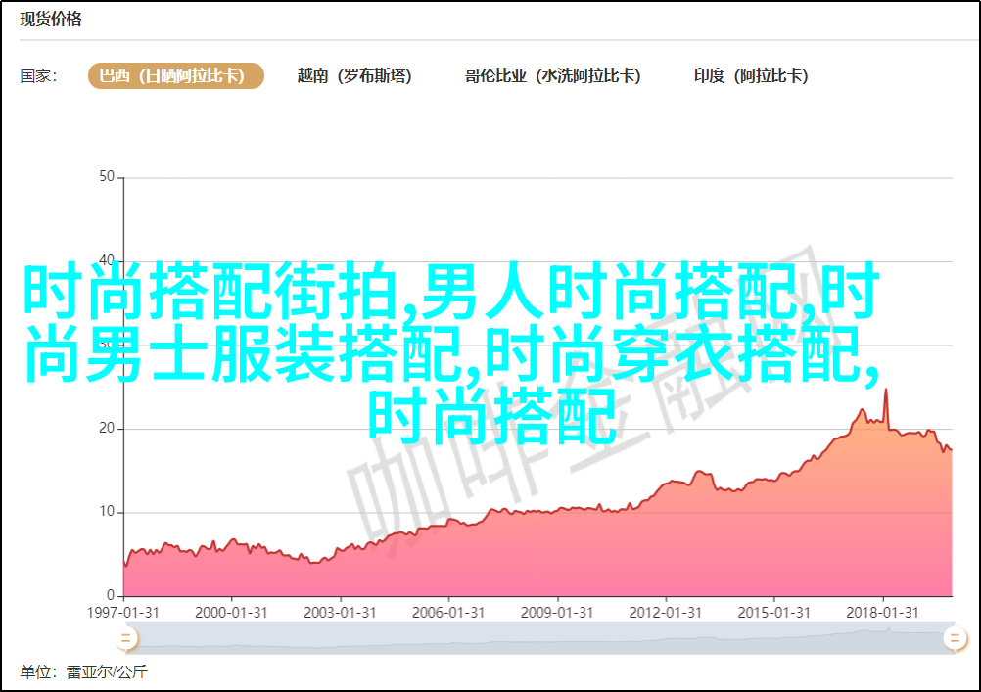Choose 哥伦比亚（水洗阿拉比卡）in country list
Viewport: 981px width, 692px height.
[552, 76]
